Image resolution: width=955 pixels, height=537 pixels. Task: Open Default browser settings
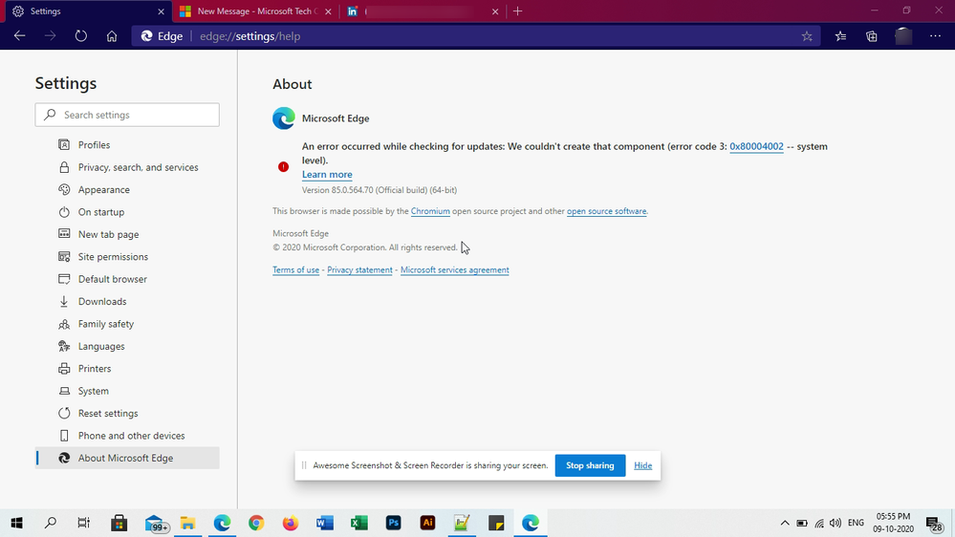pyautogui.click(x=112, y=279)
